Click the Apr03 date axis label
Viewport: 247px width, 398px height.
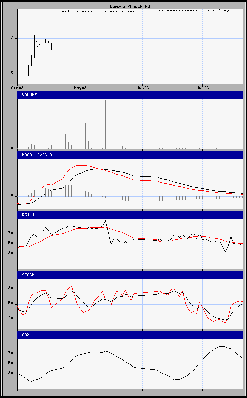[x=17, y=88]
